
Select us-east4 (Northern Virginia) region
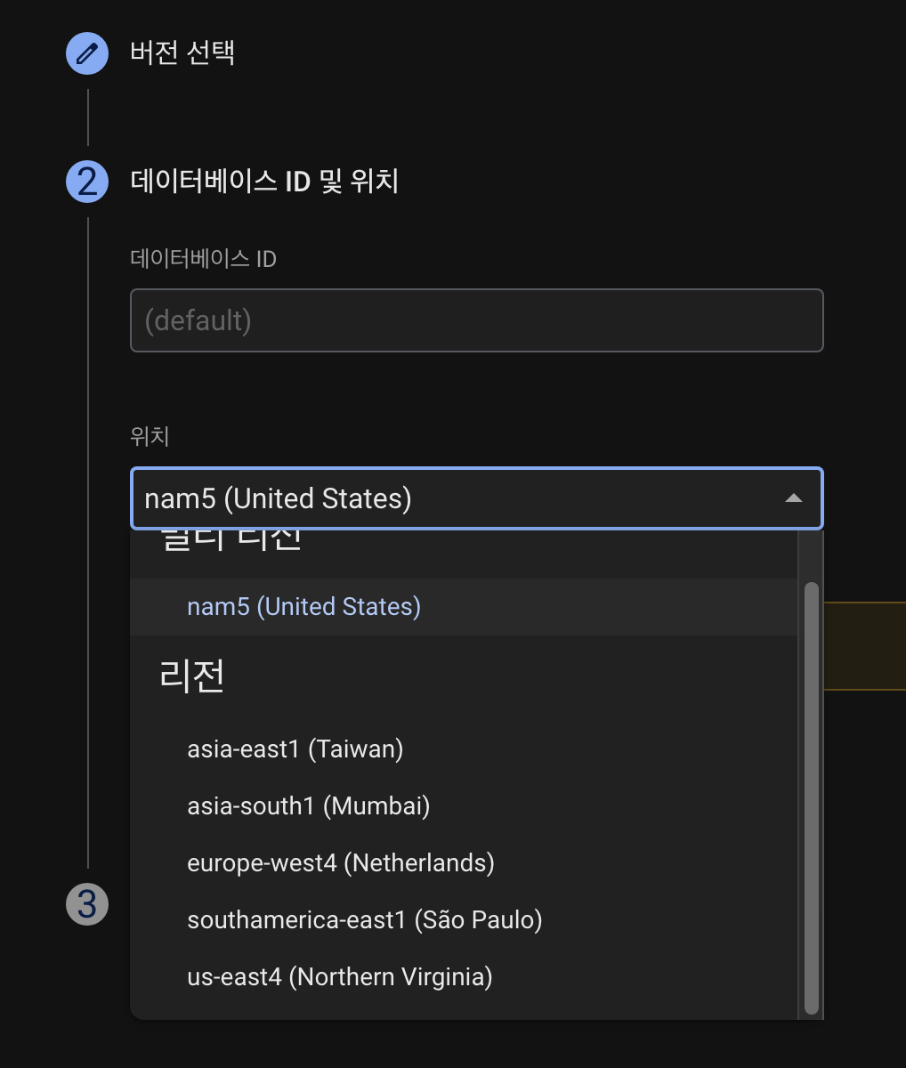339,976
